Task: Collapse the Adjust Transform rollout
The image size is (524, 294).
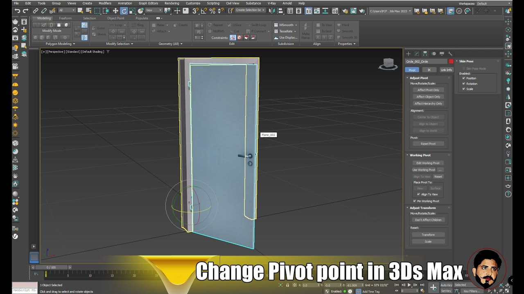Action: tap(422, 208)
